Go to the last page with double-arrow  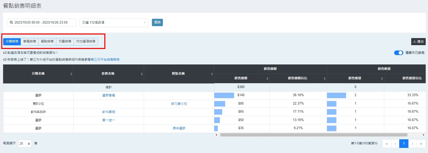click(x=421, y=144)
